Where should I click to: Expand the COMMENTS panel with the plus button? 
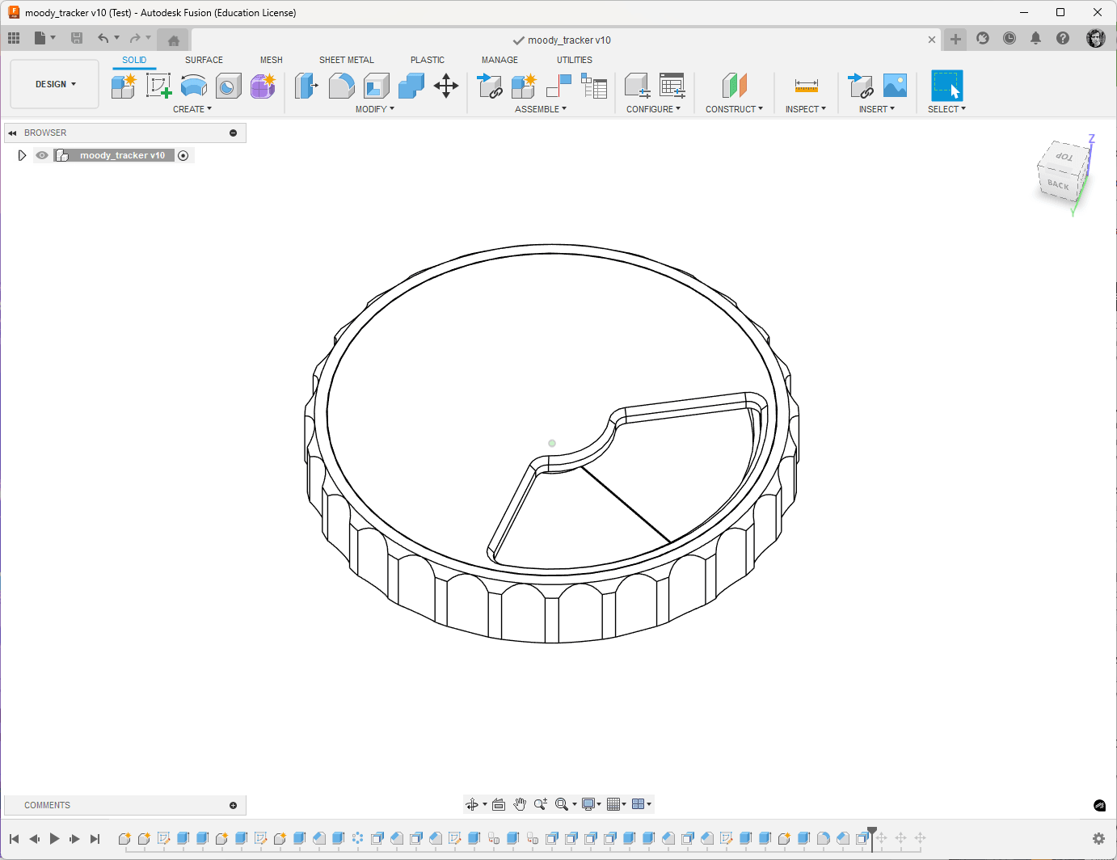tap(233, 805)
